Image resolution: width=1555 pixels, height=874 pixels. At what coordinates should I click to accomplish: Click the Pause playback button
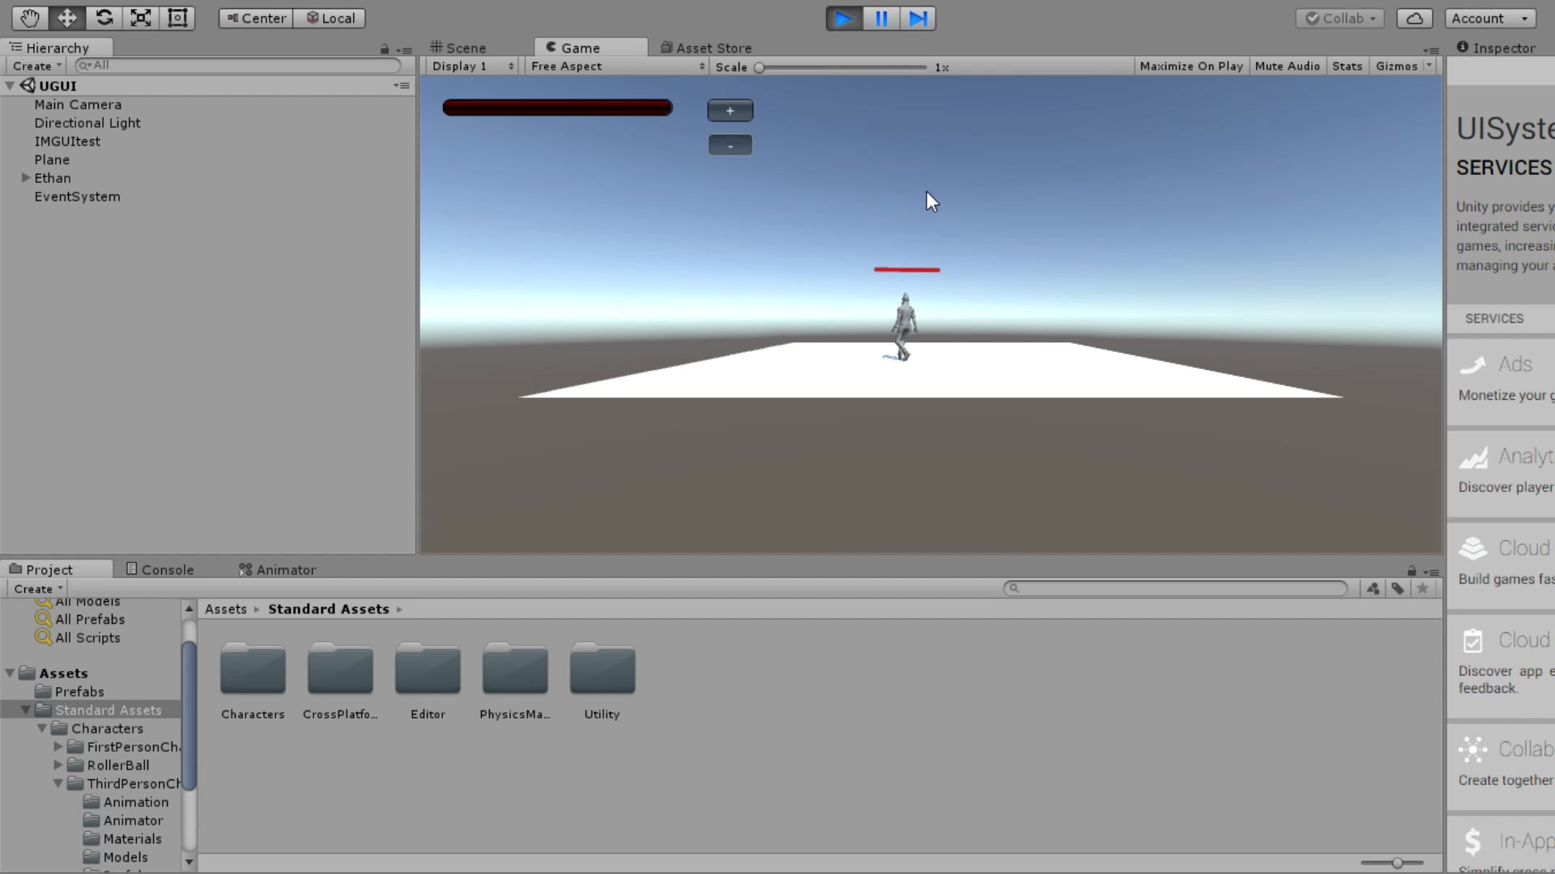881,18
